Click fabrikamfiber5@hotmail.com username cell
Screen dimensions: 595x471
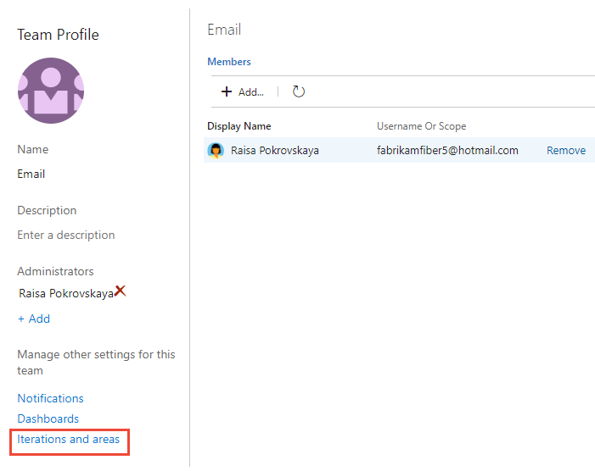coord(447,150)
